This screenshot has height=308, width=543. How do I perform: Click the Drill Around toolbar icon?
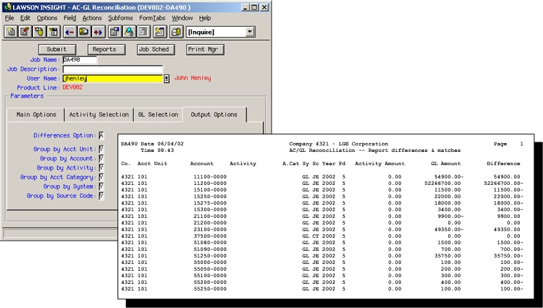coord(129,32)
